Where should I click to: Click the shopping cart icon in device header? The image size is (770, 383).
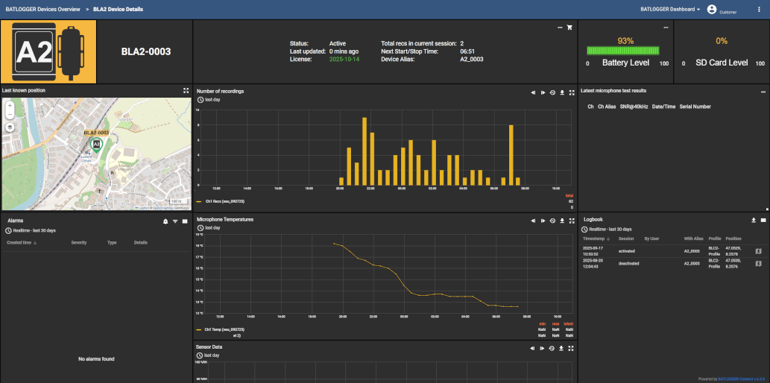570,28
